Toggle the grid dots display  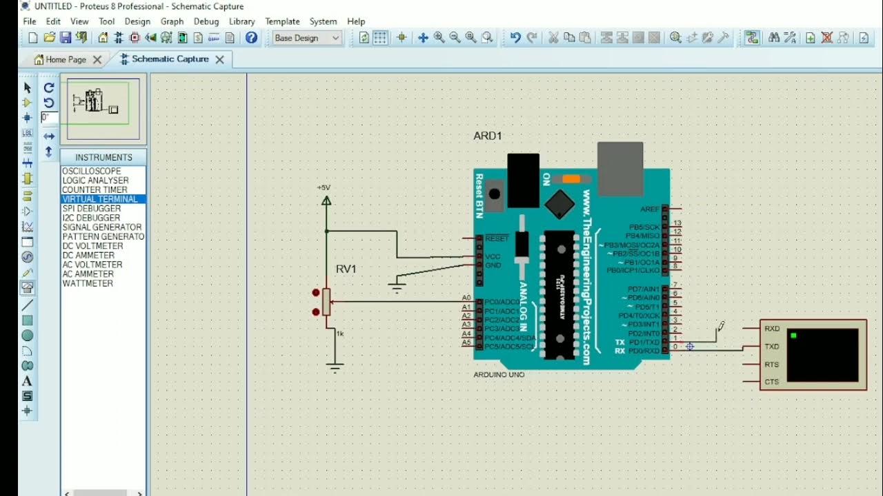click(x=380, y=38)
